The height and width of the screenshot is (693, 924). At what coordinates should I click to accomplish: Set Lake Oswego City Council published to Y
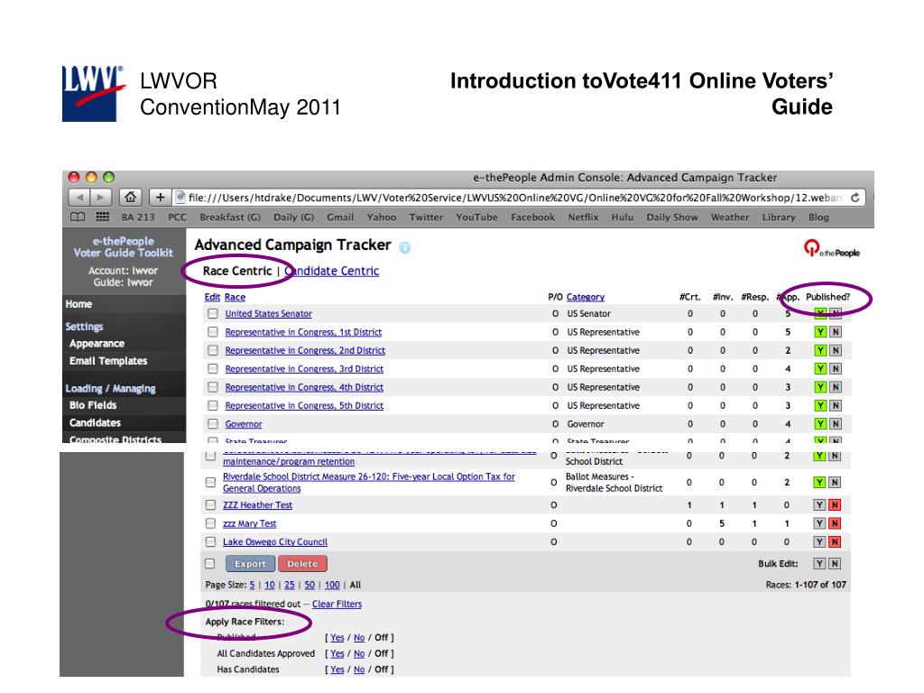[x=819, y=541]
